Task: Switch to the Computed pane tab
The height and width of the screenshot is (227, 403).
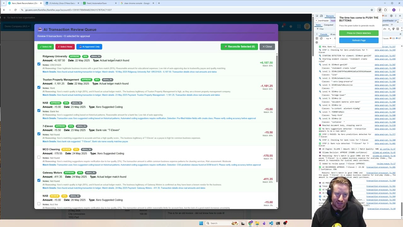Action: pos(328,25)
